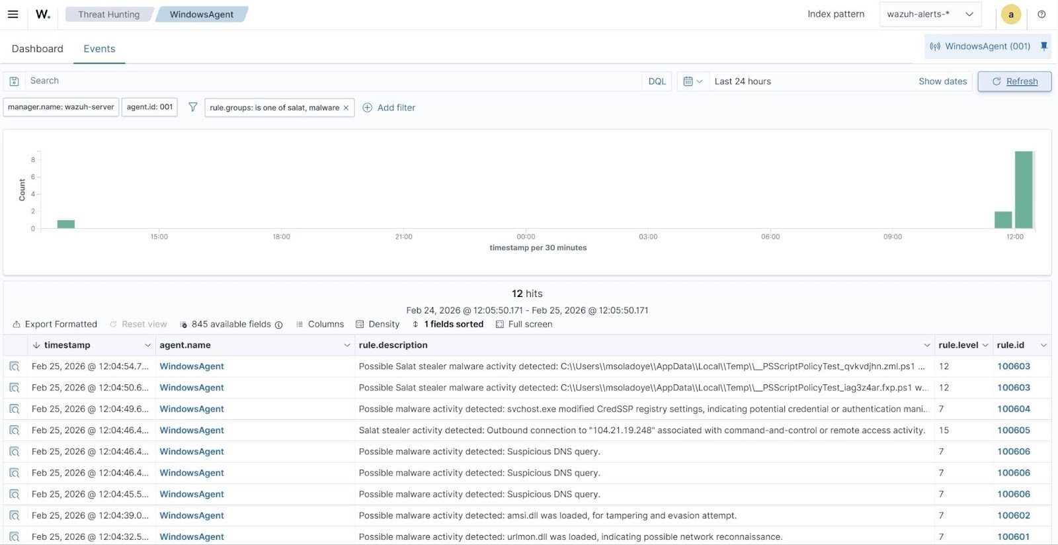Switch to the Dashboard tab

click(38, 49)
